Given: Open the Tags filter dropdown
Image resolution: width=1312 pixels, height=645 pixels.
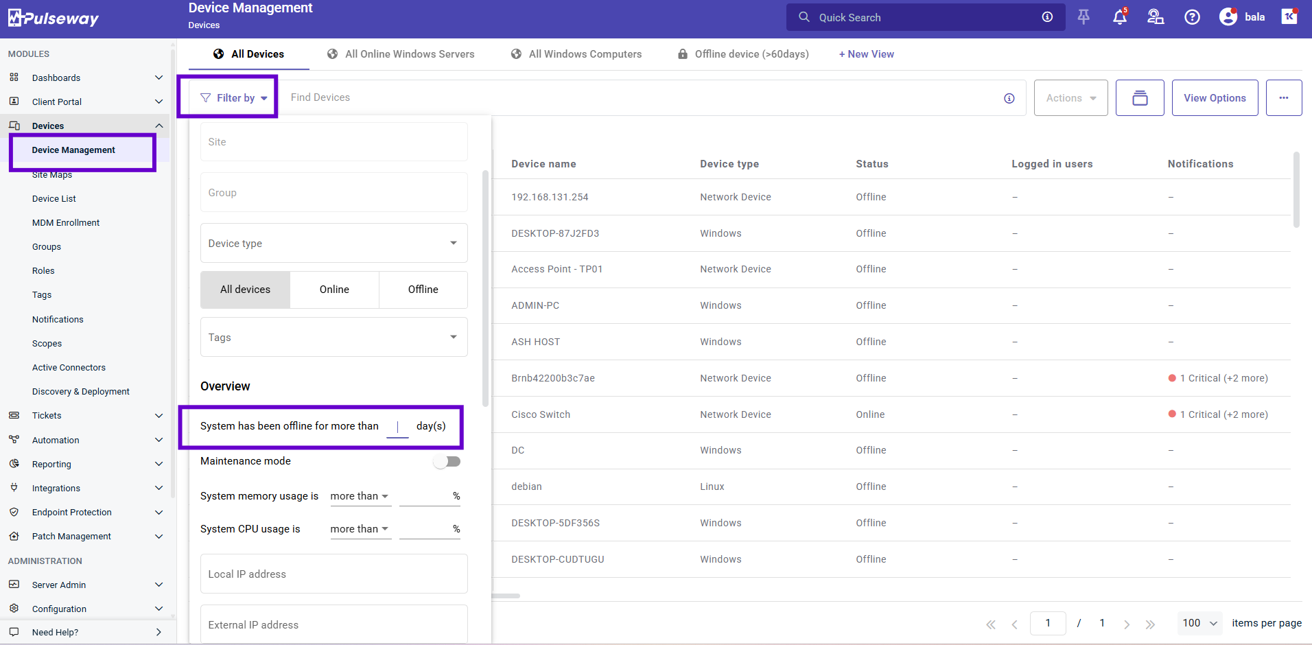Looking at the screenshot, I should (334, 337).
